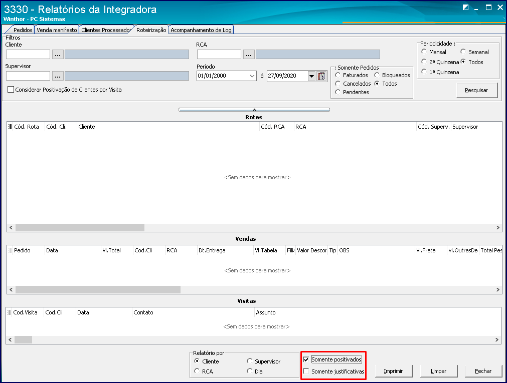Click Cliente code input field
This screenshot has height=383, width=507.
[x=28, y=54]
